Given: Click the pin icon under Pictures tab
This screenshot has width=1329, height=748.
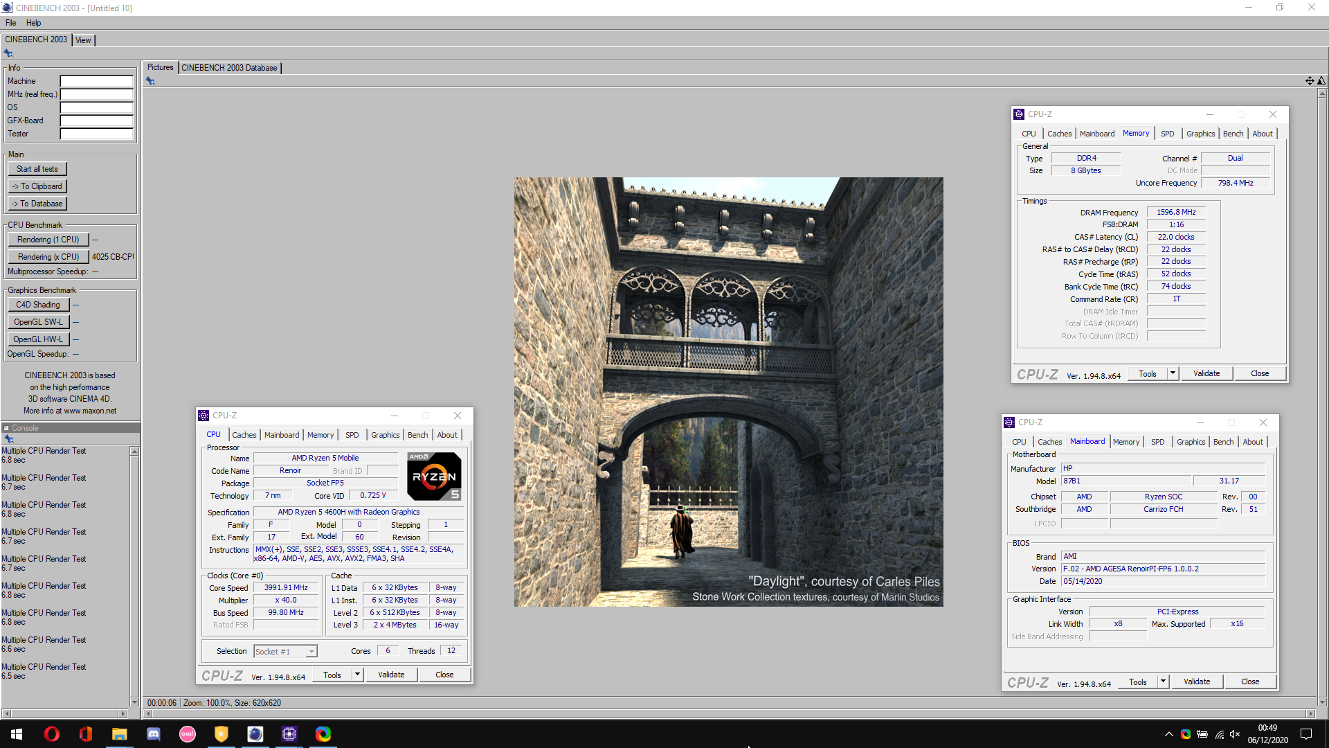Looking at the screenshot, I should pos(150,81).
